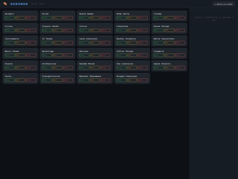The height and width of the screenshot is (179, 238).
Task: Select Med for Professions
Action: coord(58,68)
